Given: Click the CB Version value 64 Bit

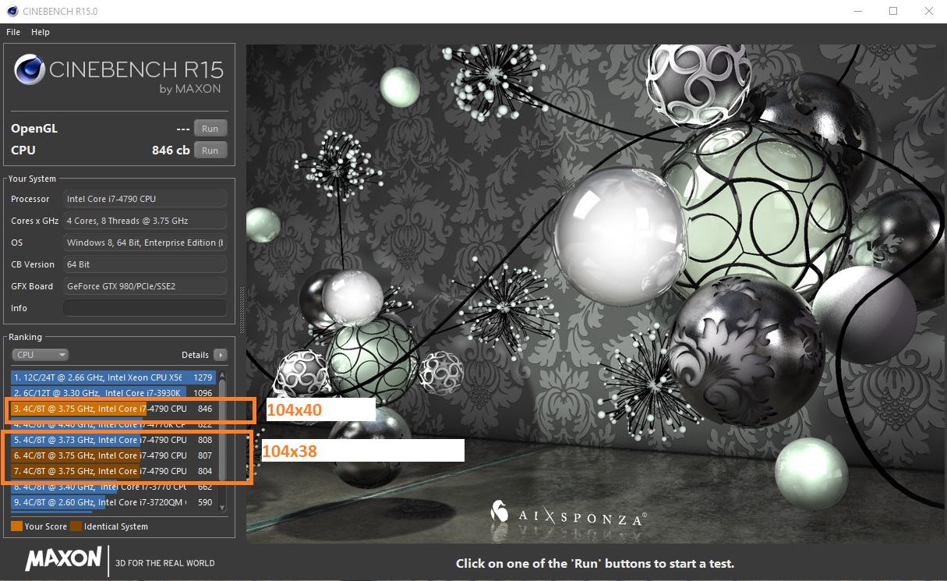Looking at the screenshot, I should [145, 264].
